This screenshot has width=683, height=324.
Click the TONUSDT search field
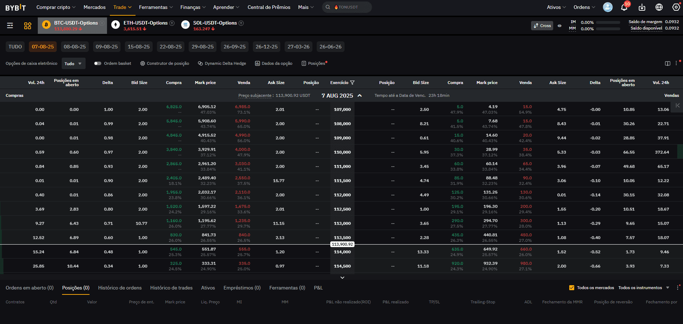pos(347,7)
